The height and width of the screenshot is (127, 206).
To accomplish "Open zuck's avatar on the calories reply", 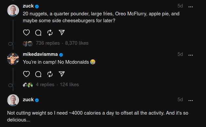I will [x=13, y=100].
